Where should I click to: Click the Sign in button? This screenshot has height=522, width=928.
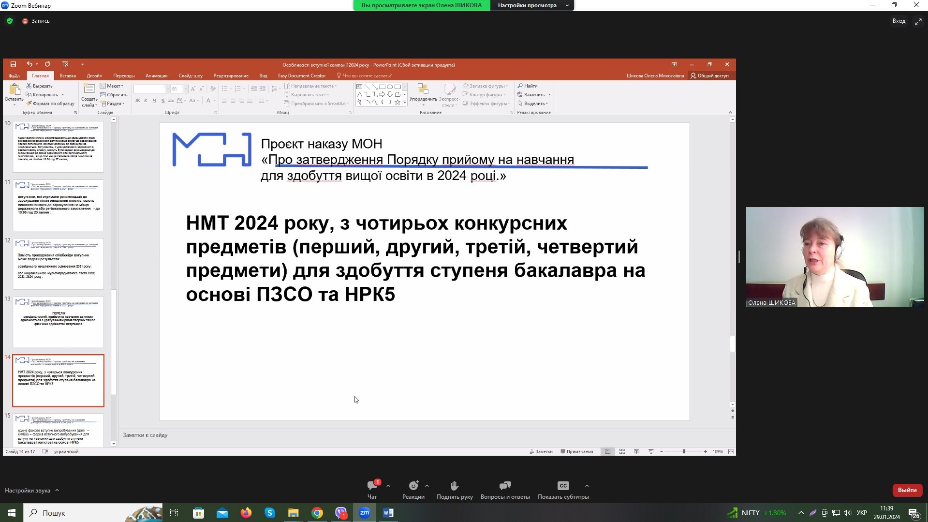coord(899,21)
